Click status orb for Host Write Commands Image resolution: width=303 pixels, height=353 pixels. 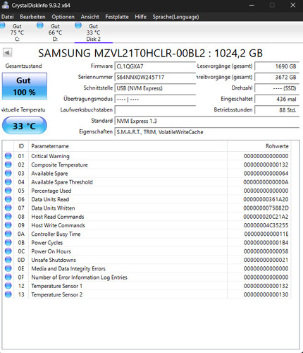point(8,225)
